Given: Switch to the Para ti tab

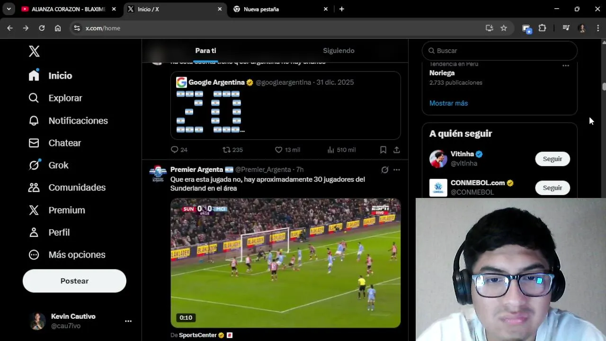Looking at the screenshot, I should click(x=205, y=51).
